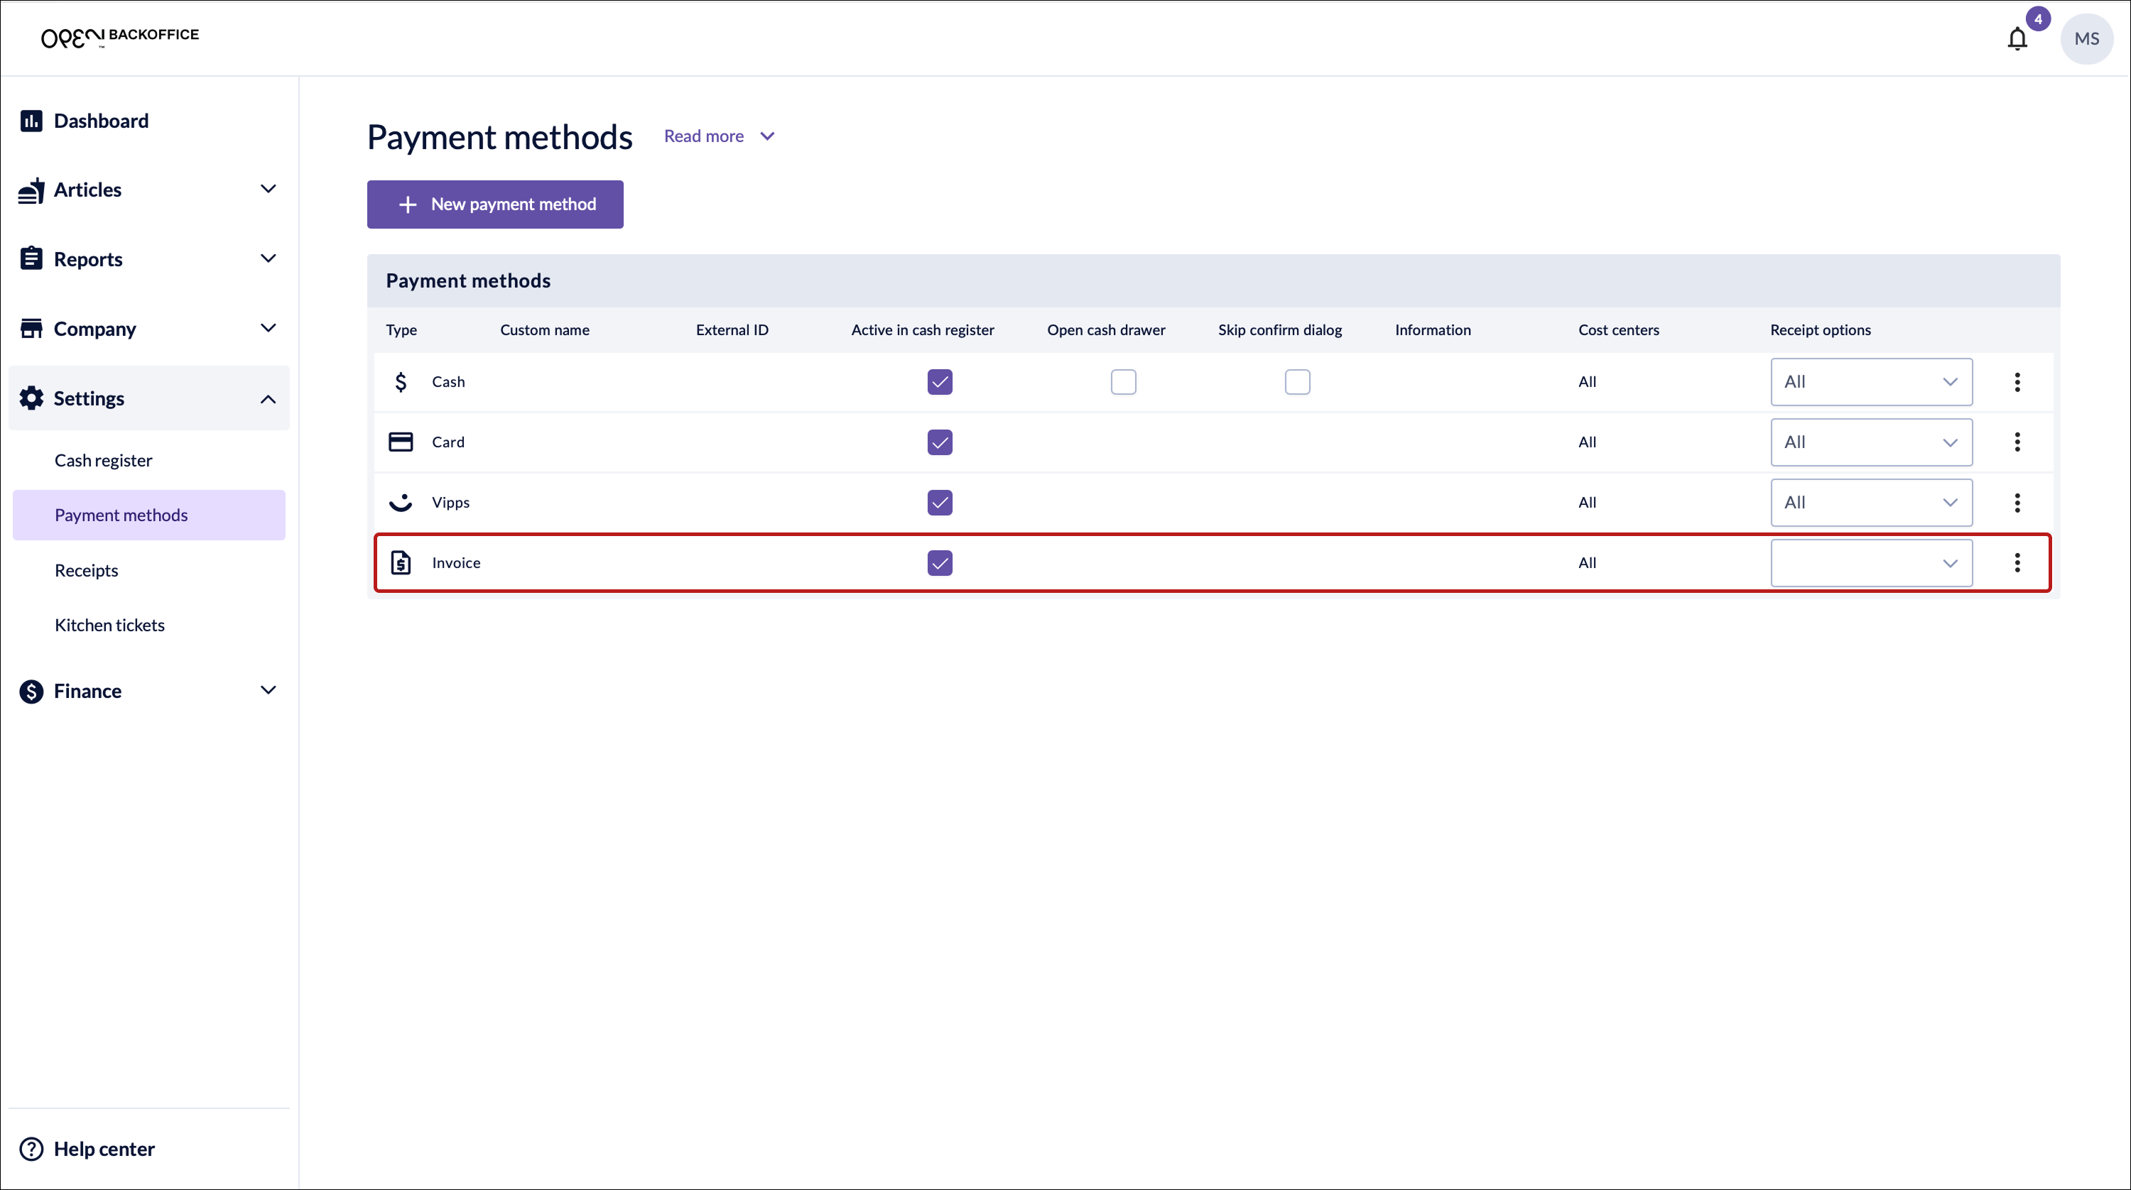Toggle Skip confirm dialog for Cash
Image resolution: width=2131 pixels, height=1190 pixels.
tap(1296, 382)
